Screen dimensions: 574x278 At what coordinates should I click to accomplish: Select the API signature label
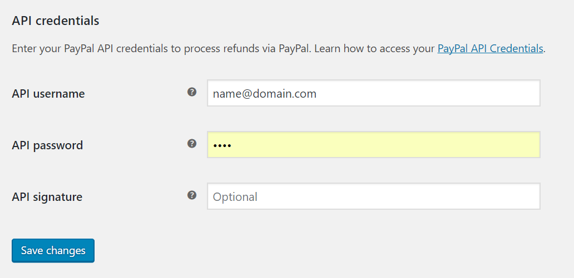47,197
